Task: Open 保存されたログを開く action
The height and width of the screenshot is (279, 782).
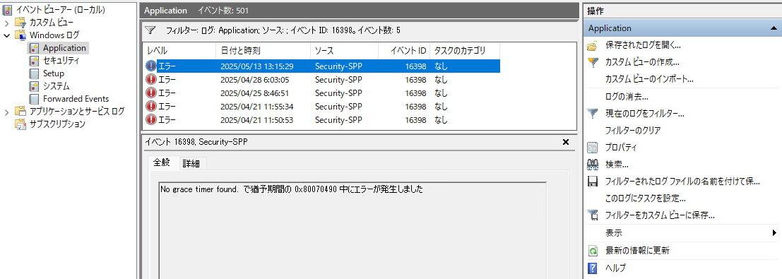Action: point(644,45)
